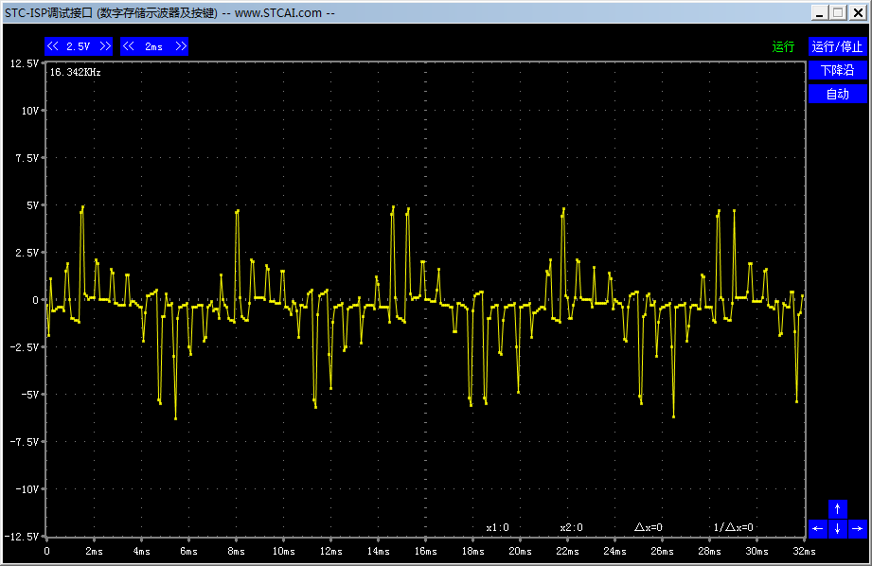
Task: Click the x1:0 cursor readout
Action: [497, 527]
